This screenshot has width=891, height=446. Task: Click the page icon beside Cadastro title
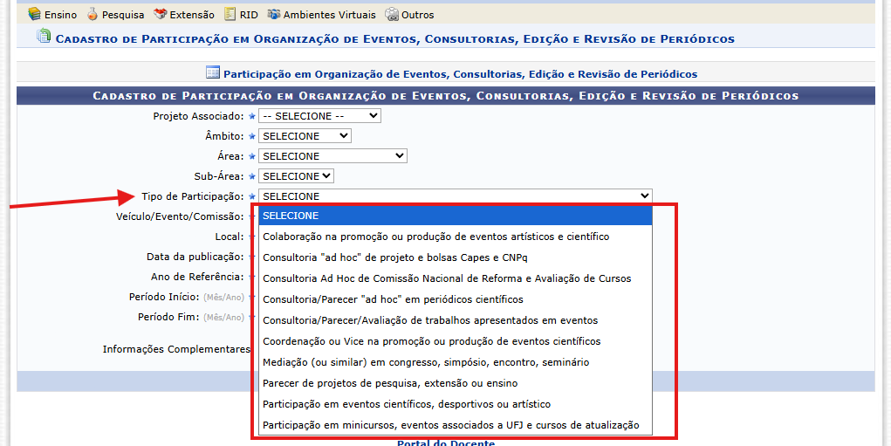43,37
